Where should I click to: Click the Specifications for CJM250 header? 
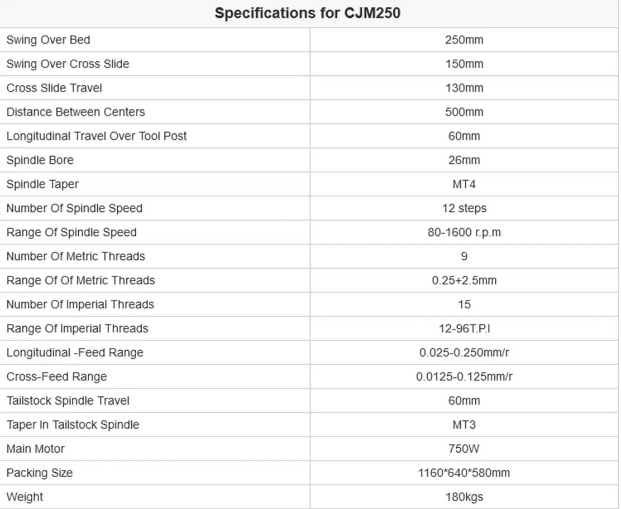click(x=307, y=13)
